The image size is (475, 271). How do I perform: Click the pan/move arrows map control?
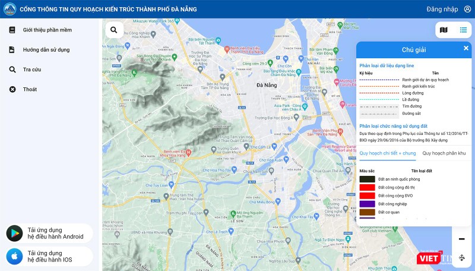(x=462, y=257)
